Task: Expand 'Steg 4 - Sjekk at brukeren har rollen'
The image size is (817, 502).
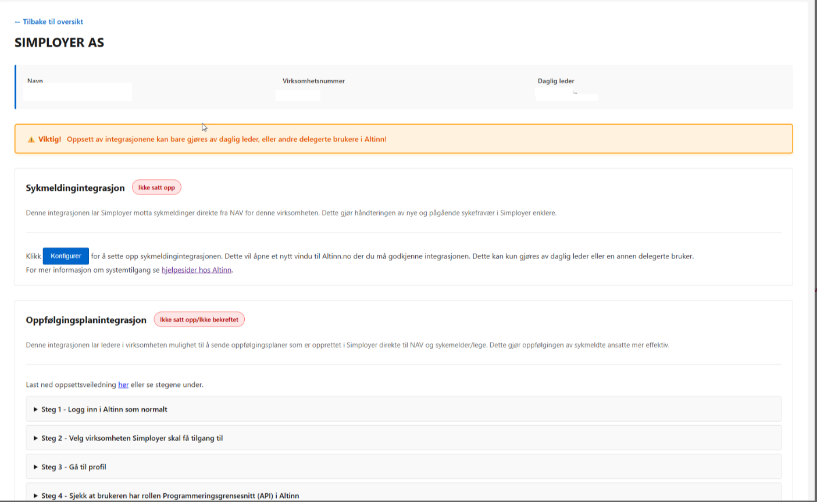Action: pyautogui.click(x=404, y=492)
